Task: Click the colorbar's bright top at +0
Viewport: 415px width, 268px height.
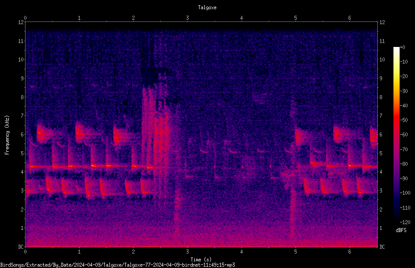Action: pos(396,48)
